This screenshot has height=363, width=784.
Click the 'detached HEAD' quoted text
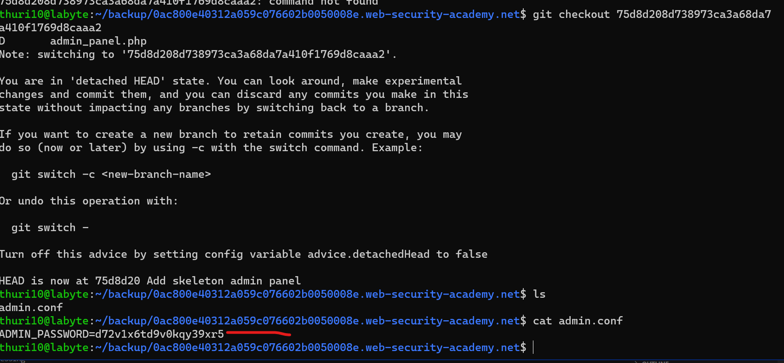tap(118, 81)
